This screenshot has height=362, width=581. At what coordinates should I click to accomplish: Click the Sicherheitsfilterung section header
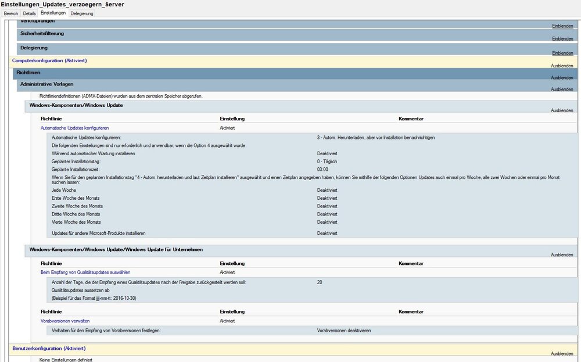coord(42,34)
